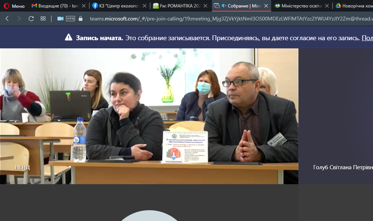Open the link in recording notice banner
The width and height of the screenshot is (373, 221).
367,38
